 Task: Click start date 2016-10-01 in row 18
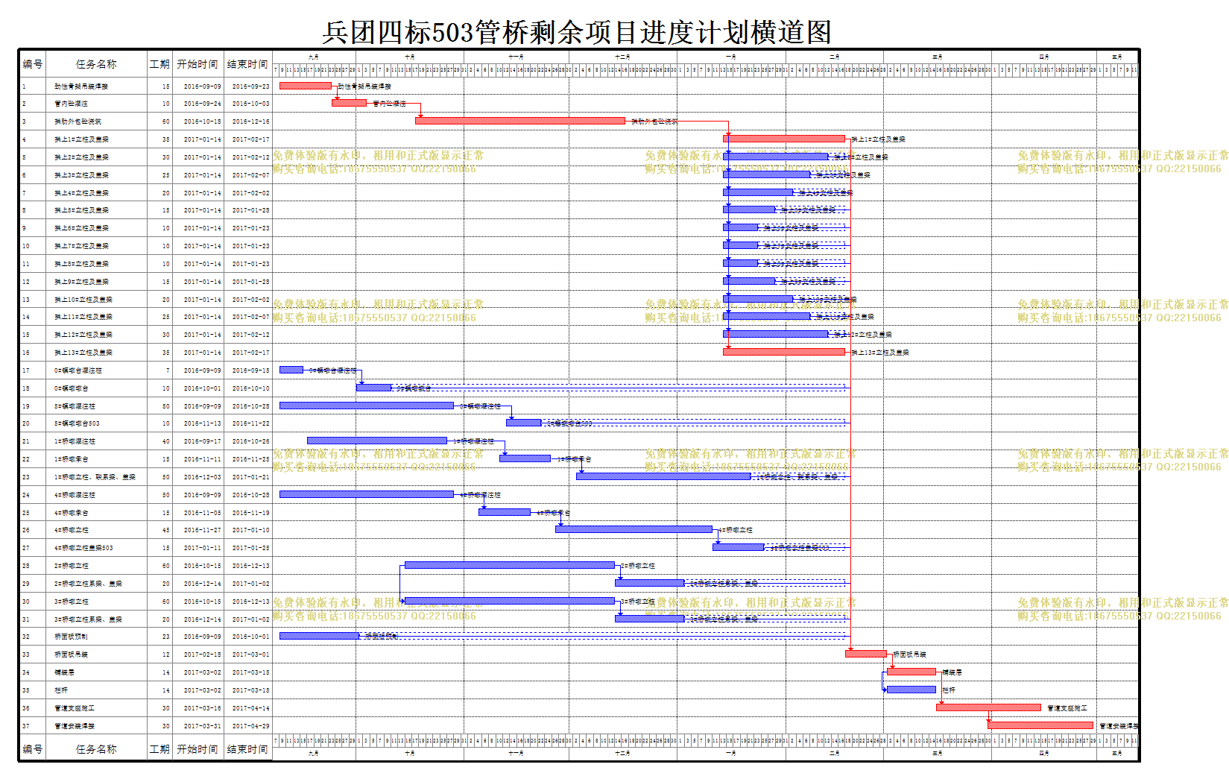(203, 388)
